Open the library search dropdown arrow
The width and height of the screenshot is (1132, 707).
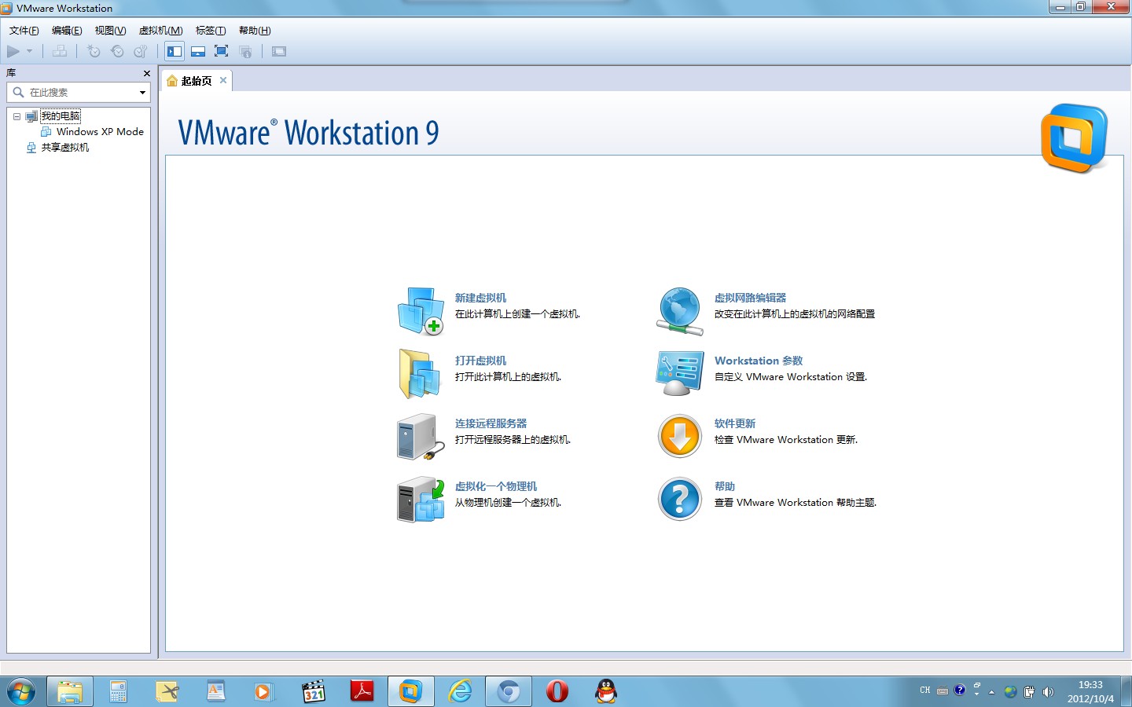[142, 93]
